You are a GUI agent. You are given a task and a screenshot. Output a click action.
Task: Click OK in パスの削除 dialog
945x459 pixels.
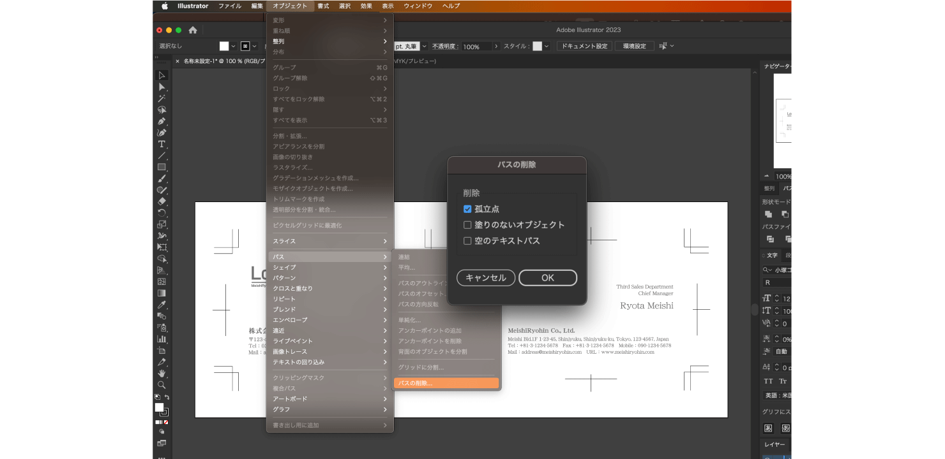pos(548,278)
